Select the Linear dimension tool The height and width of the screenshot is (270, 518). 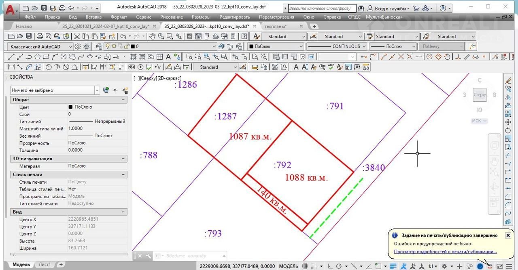(x=11, y=67)
